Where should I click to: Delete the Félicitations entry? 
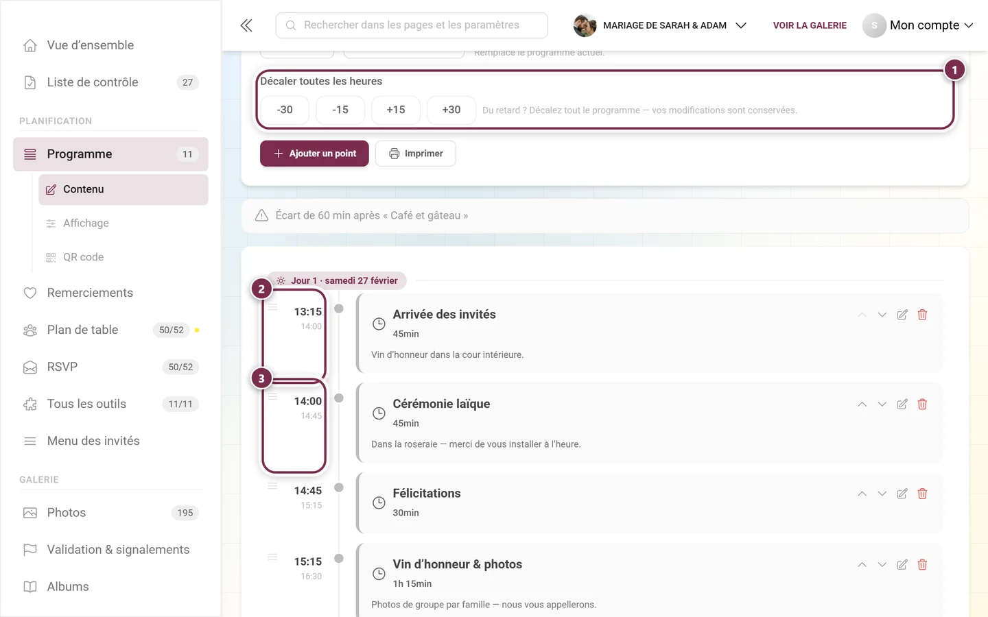(922, 494)
